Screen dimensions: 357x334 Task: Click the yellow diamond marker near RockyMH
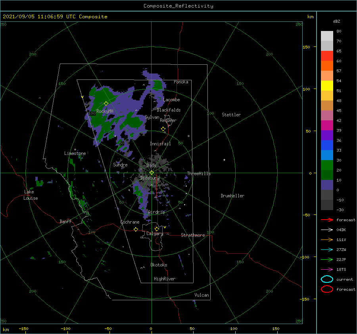pyautogui.click(x=106, y=104)
